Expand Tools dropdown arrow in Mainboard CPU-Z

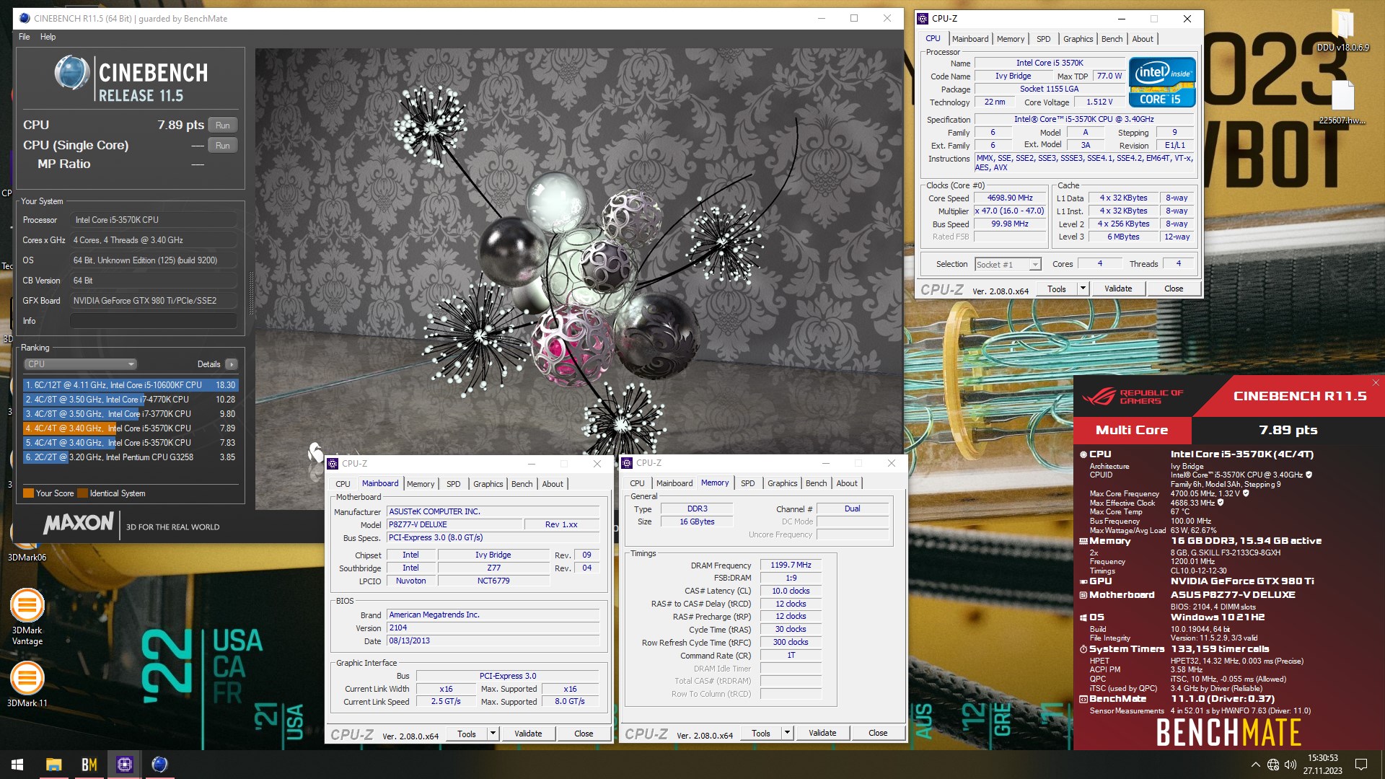tap(493, 734)
